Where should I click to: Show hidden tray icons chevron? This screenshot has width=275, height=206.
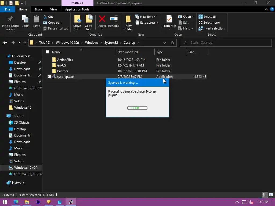pyautogui.click(x=237, y=202)
